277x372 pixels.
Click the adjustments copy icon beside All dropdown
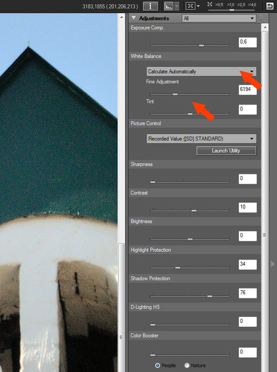tap(262, 18)
